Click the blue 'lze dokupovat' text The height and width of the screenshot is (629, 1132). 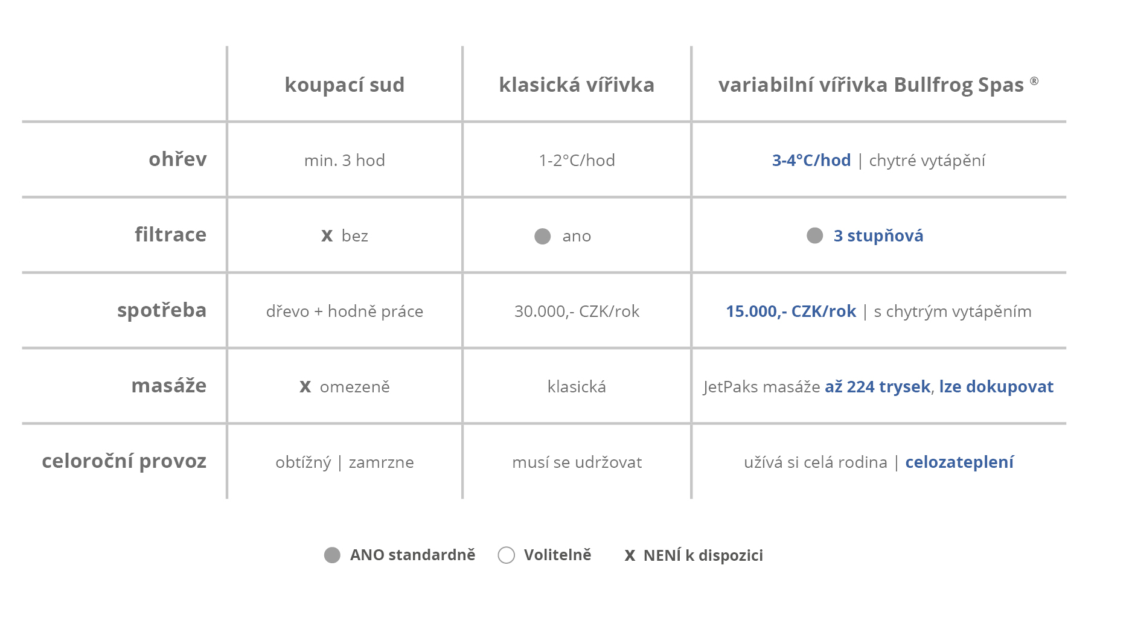[996, 387]
